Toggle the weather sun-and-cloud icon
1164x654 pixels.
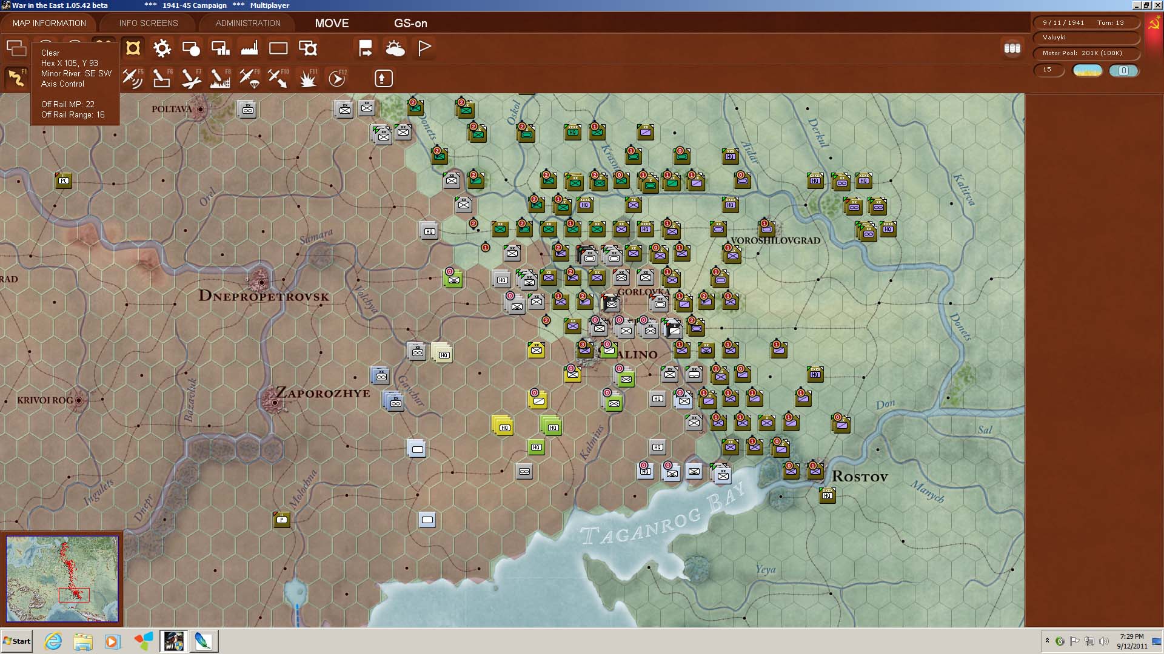coord(395,48)
